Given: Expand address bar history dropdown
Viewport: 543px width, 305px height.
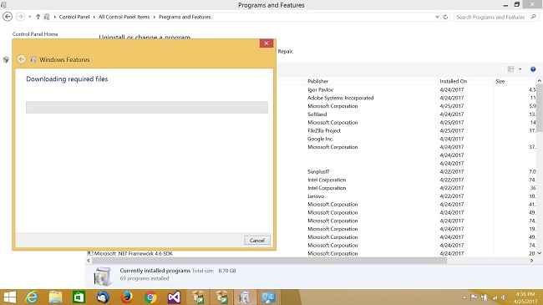Looking at the screenshot, I should pos(437,17).
